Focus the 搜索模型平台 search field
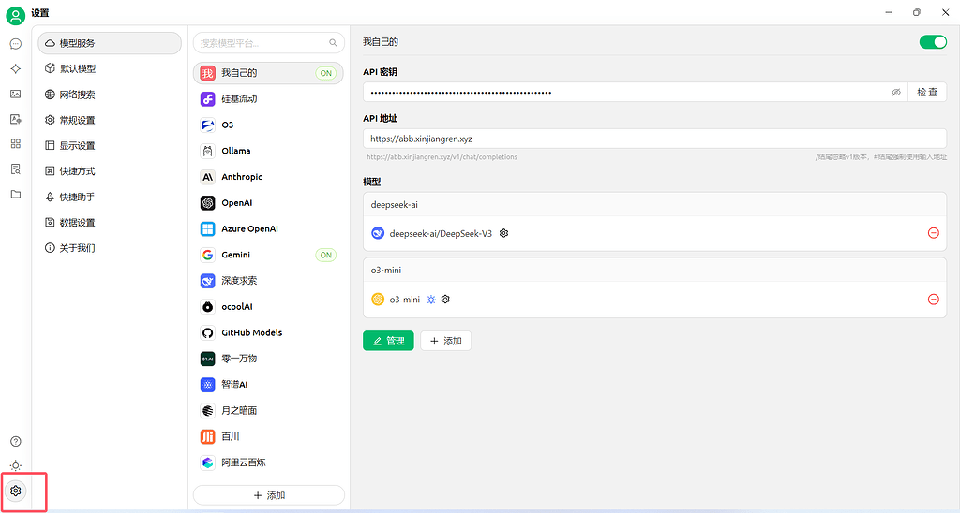960x513 pixels. (269, 43)
